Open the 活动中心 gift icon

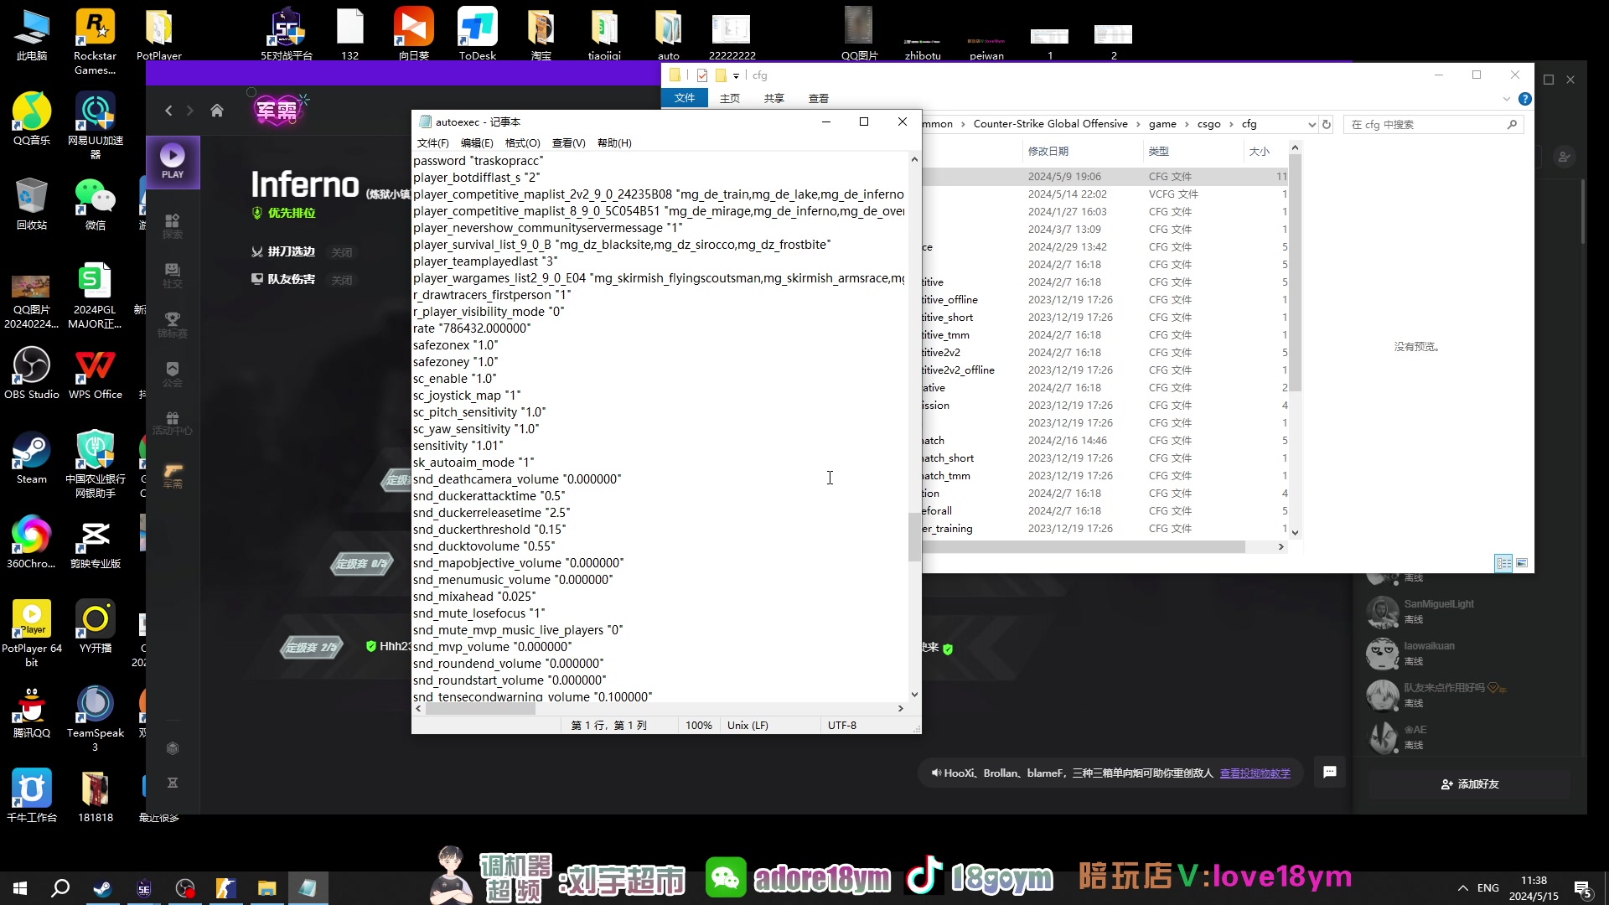(x=173, y=422)
